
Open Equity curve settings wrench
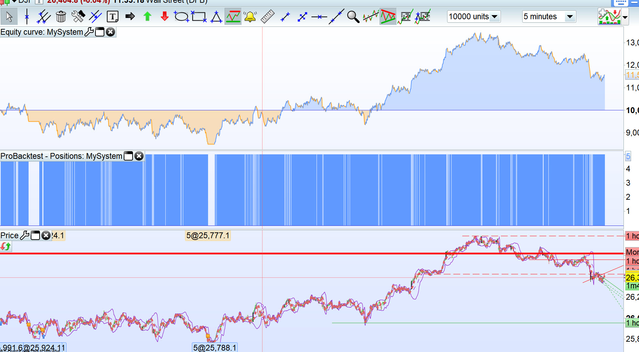click(89, 32)
